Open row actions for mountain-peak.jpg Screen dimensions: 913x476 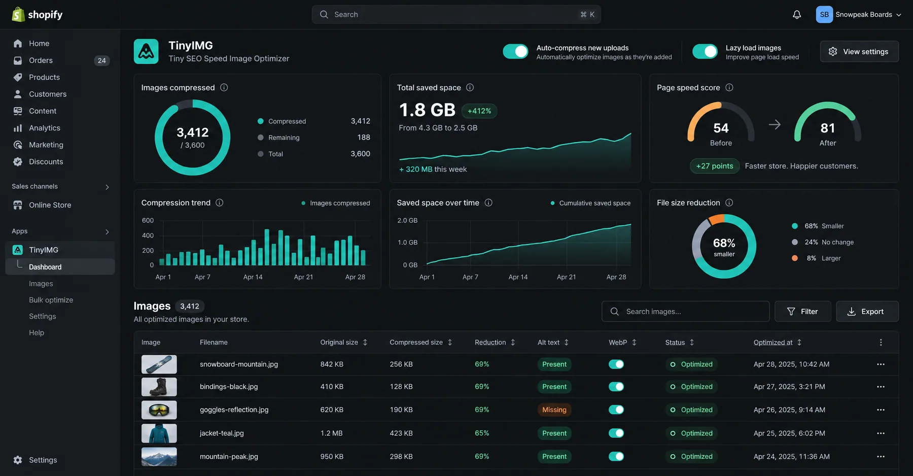pos(881,457)
